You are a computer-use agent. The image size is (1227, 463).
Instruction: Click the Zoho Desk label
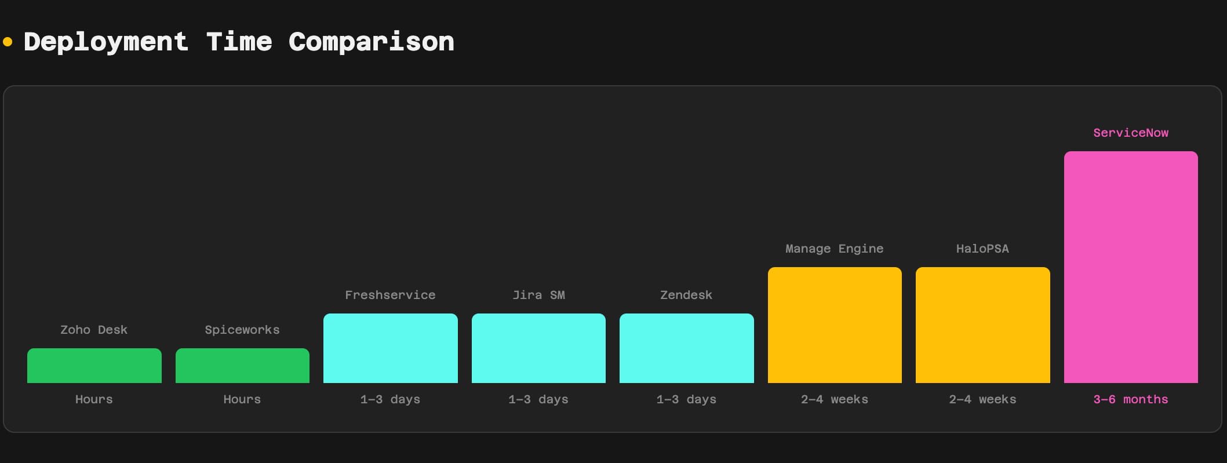pos(94,330)
